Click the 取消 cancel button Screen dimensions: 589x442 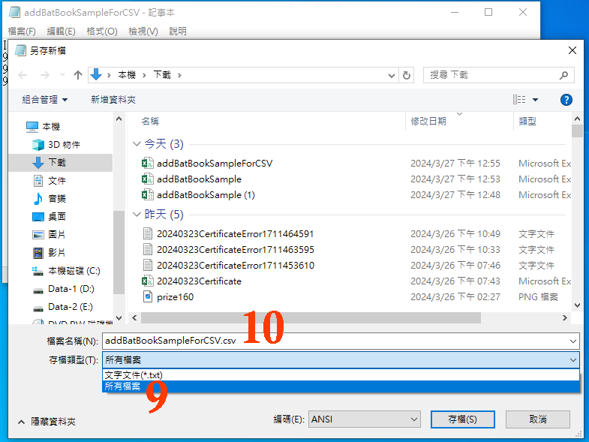(538, 419)
